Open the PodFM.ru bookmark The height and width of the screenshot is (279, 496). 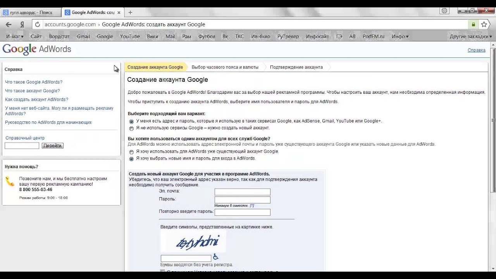coord(374,36)
